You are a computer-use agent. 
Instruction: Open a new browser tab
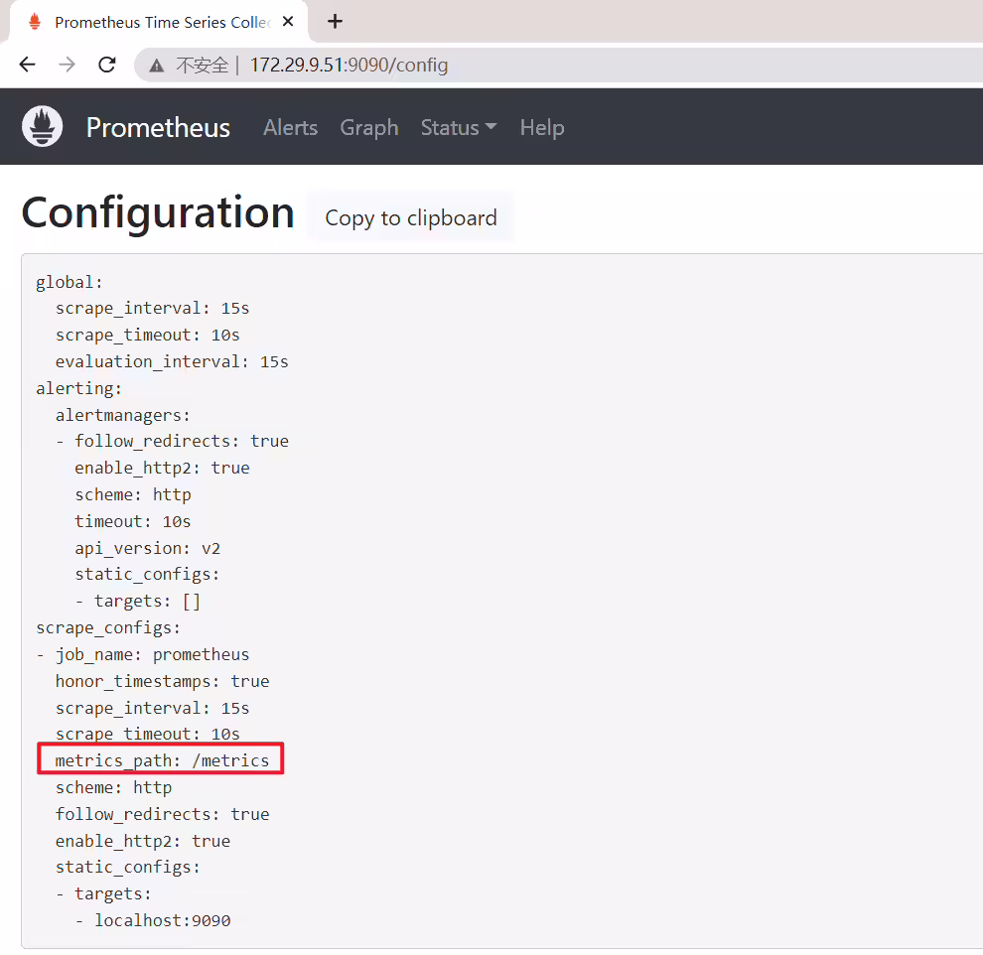point(335,21)
